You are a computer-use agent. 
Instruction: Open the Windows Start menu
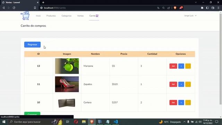pyautogui.click(x=4, y=122)
